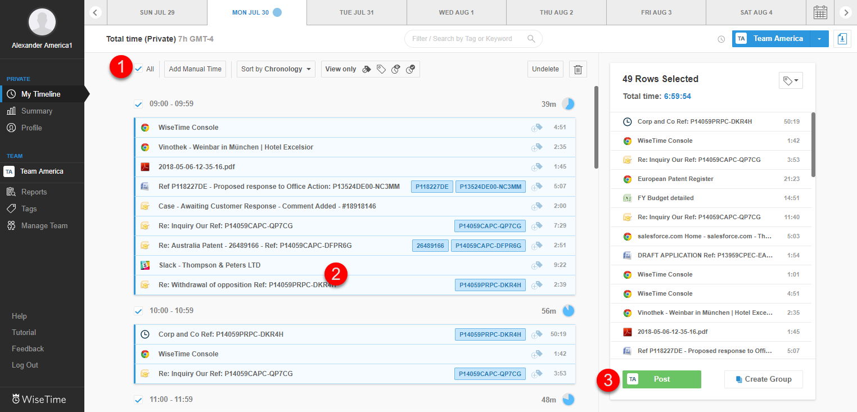The height and width of the screenshot is (412, 857).
Task: Click the Team America blue button
Action: [772, 39]
